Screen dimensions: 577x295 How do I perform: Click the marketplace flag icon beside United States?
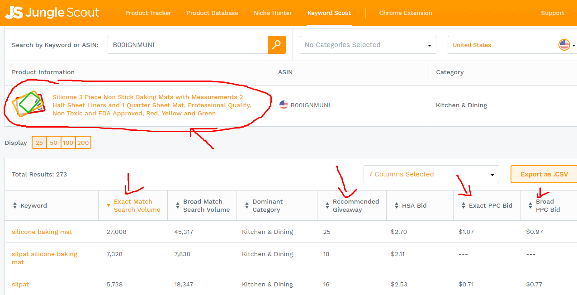pos(564,45)
